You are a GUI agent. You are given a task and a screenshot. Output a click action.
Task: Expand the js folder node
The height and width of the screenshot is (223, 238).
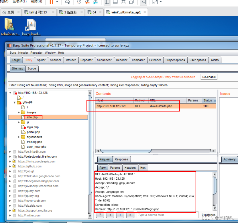[x=19, y=122]
